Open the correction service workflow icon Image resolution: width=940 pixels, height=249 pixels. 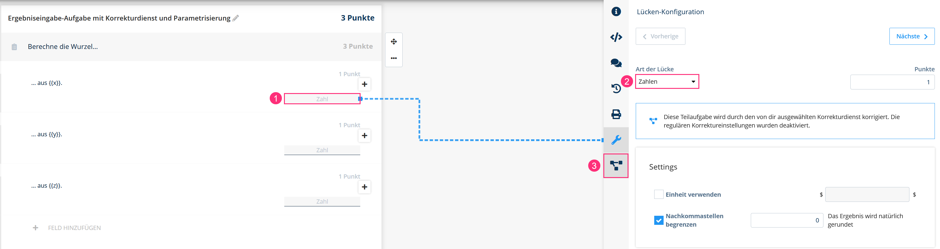click(616, 166)
